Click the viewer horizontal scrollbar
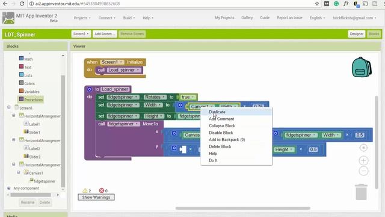 coord(243,208)
